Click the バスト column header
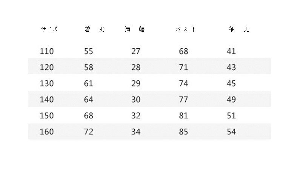 (185, 29)
